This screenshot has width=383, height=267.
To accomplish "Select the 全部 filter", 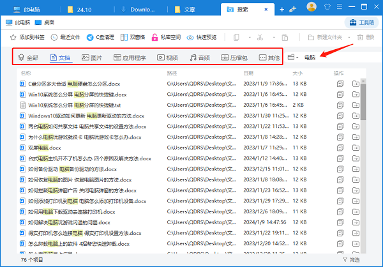I will 28,57.
